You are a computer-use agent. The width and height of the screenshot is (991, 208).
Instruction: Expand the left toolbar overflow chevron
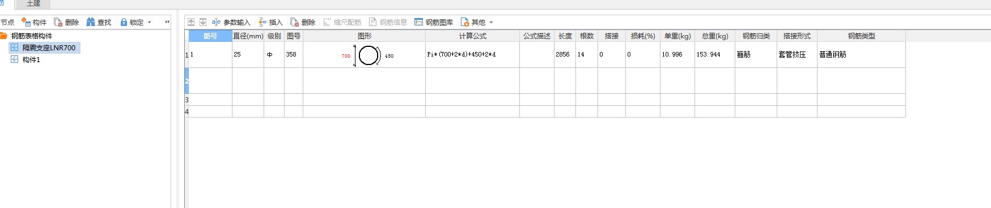tap(167, 22)
